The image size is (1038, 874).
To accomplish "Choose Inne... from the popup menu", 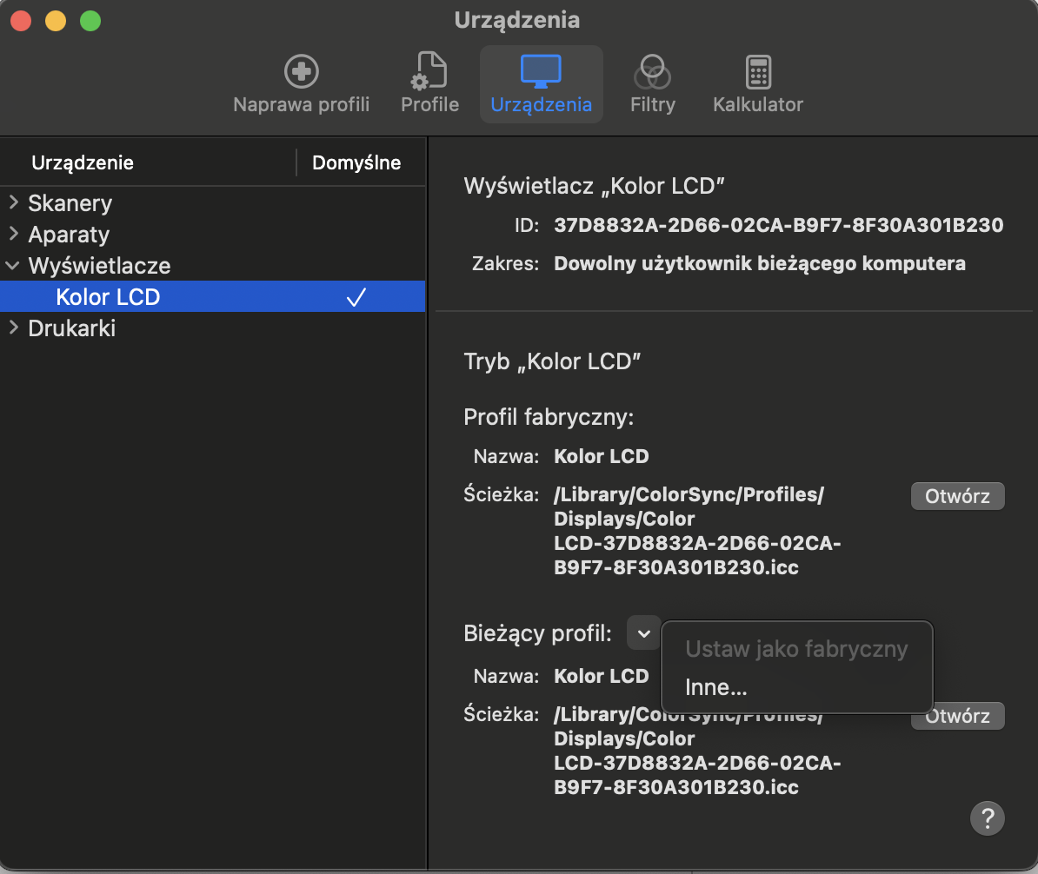I will click(716, 688).
